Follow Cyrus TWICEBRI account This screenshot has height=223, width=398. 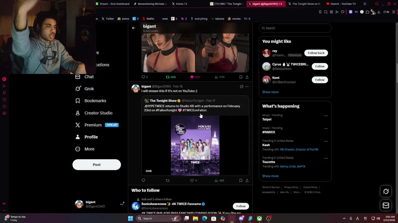[320, 66]
